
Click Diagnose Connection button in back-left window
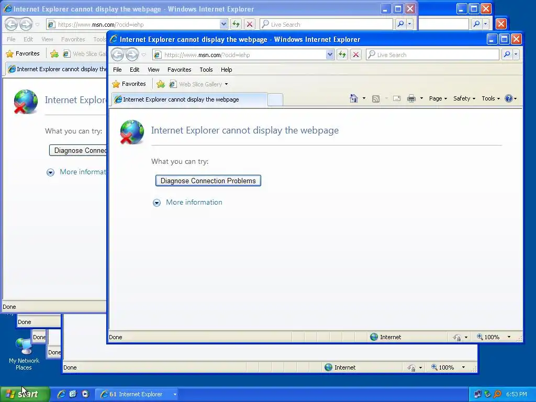(79, 150)
